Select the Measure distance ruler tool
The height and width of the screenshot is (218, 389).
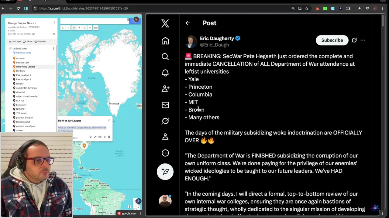96,28
